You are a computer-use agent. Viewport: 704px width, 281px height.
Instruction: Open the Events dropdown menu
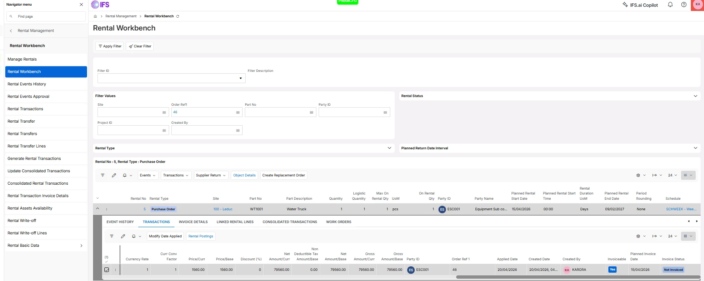click(148, 175)
